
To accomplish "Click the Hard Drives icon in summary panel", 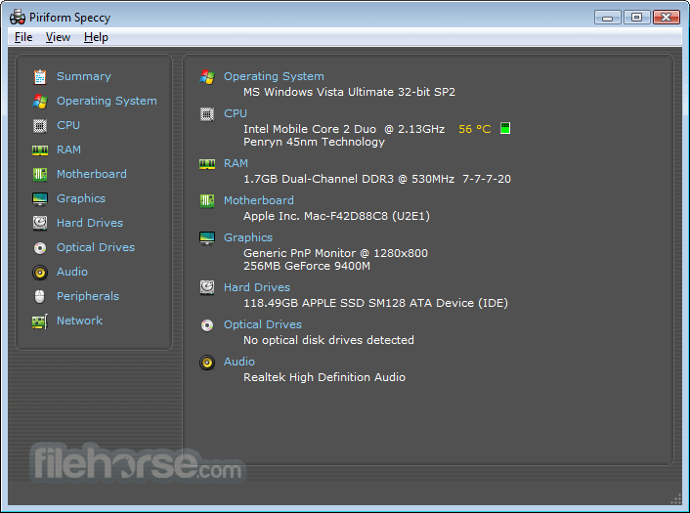I will [x=207, y=287].
